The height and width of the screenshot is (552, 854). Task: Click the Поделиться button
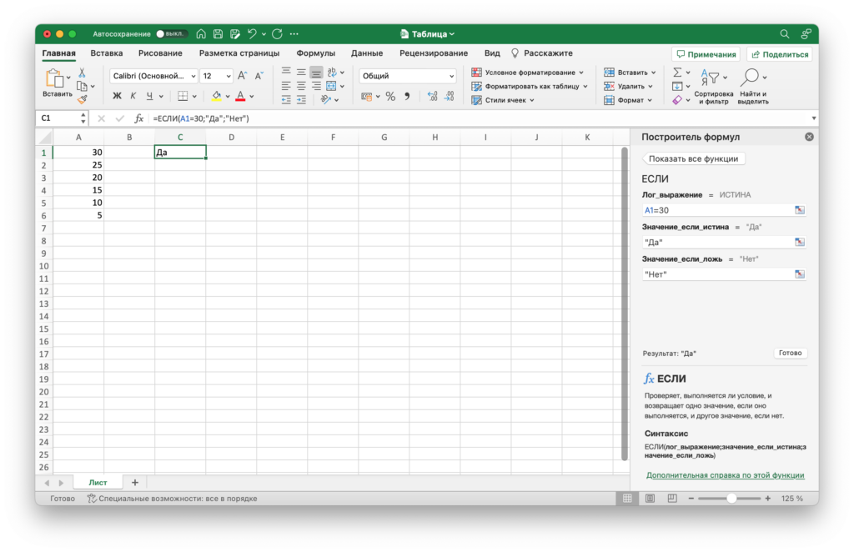(780, 54)
